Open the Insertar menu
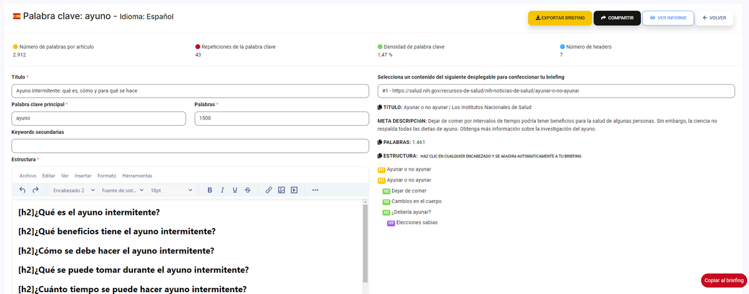The width and height of the screenshot is (749, 294). click(83, 176)
